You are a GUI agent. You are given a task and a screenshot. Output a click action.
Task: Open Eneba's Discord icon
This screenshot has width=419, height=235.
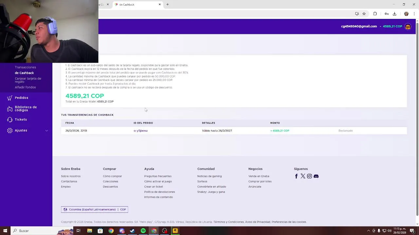pos(316,176)
